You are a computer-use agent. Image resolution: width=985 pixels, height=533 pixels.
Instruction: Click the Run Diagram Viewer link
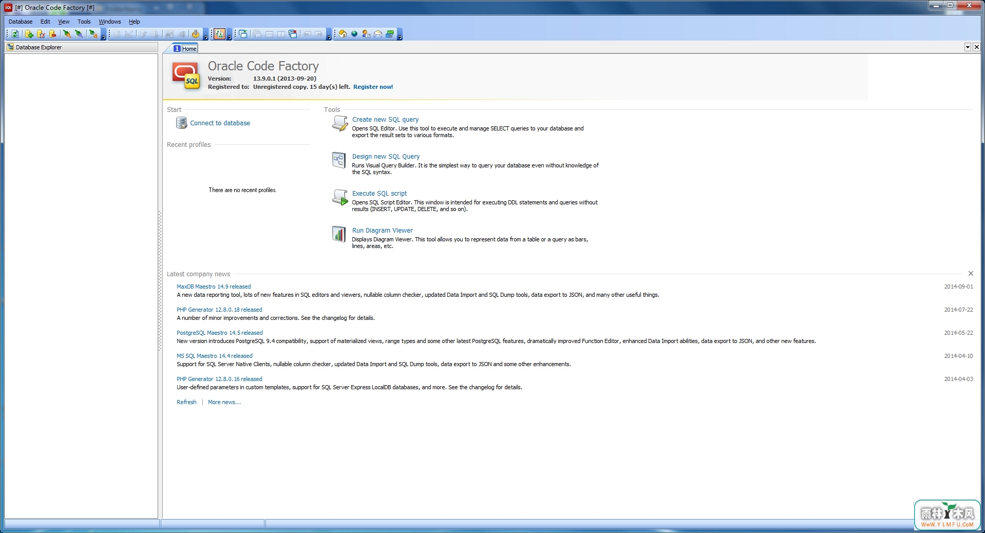tap(382, 230)
